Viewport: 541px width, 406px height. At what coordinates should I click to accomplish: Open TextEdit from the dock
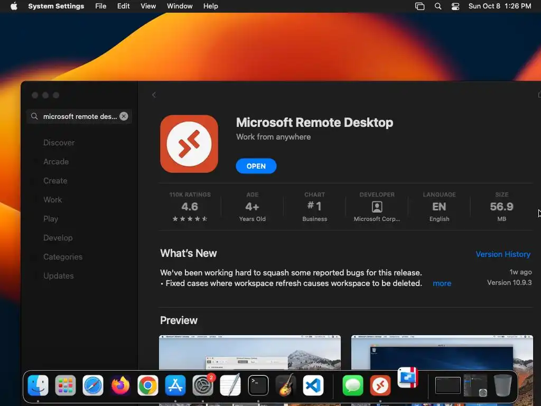[x=230, y=385]
